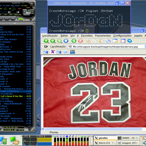
Task: Click the horizontal scrollbar under the jersey image
Action: (93, 129)
